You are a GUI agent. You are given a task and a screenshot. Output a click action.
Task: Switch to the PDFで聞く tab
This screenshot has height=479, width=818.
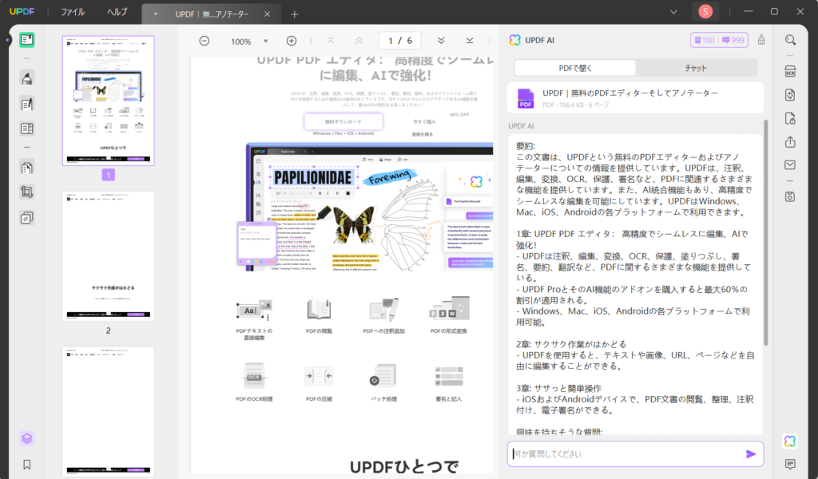click(x=575, y=69)
